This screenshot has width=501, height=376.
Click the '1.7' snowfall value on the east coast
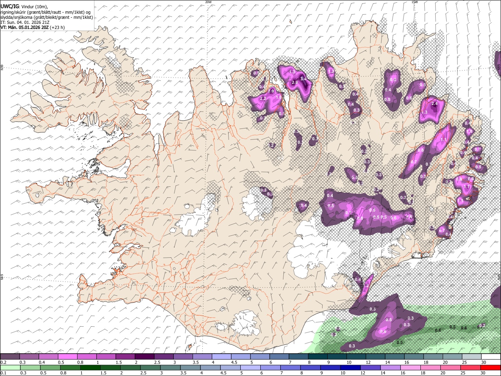click(467, 187)
